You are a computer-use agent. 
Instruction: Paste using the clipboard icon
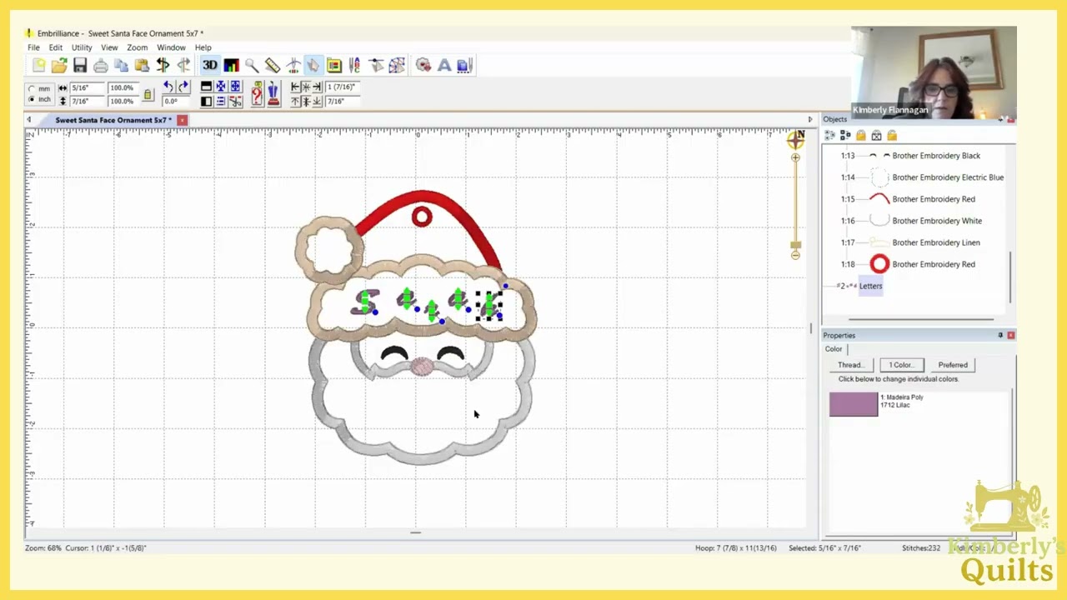pos(142,65)
